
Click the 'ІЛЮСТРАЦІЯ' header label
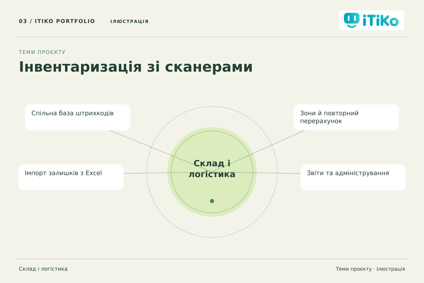pos(129,21)
